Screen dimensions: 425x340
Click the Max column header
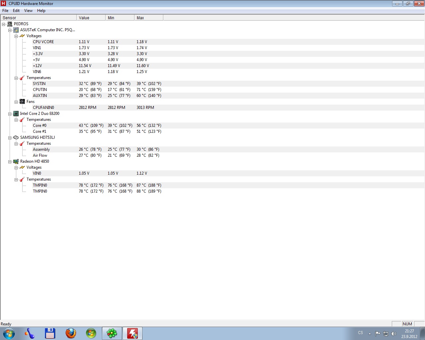[149, 18]
